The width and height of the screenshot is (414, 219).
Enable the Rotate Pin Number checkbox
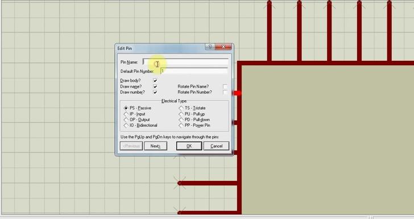pyautogui.click(x=225, y=92)
